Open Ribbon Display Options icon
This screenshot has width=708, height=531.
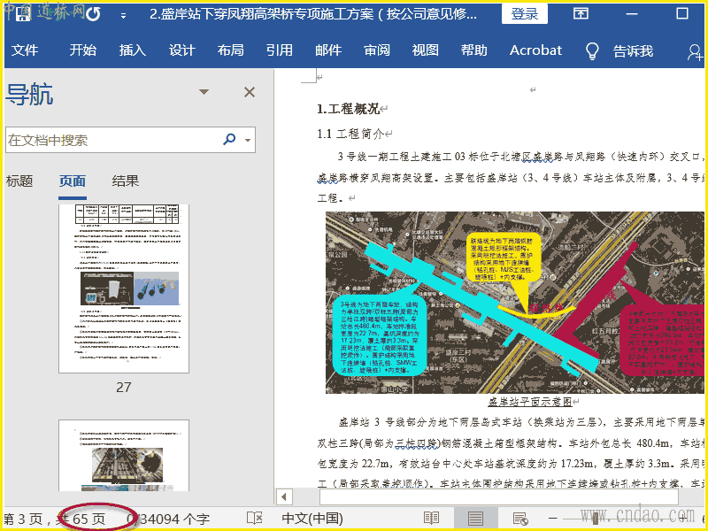[581, 13]
